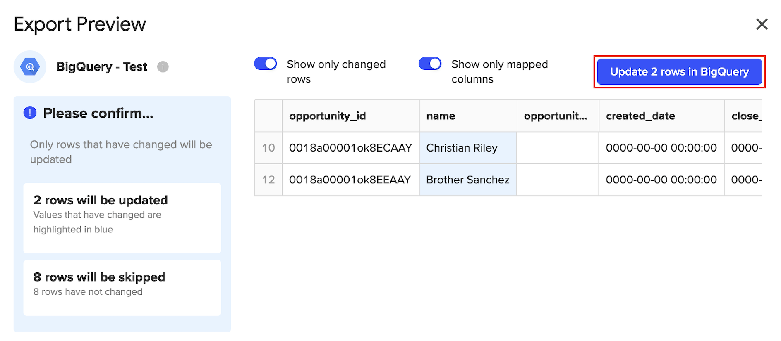Close the Export Preview dialog

click(762, 24)
